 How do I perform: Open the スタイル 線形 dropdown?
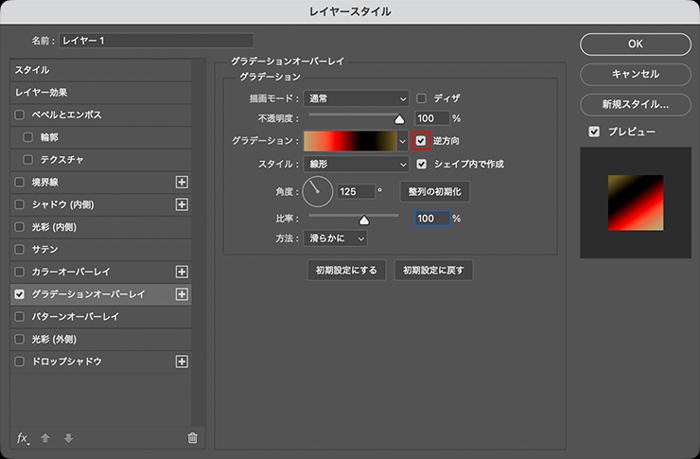(357, 164)
